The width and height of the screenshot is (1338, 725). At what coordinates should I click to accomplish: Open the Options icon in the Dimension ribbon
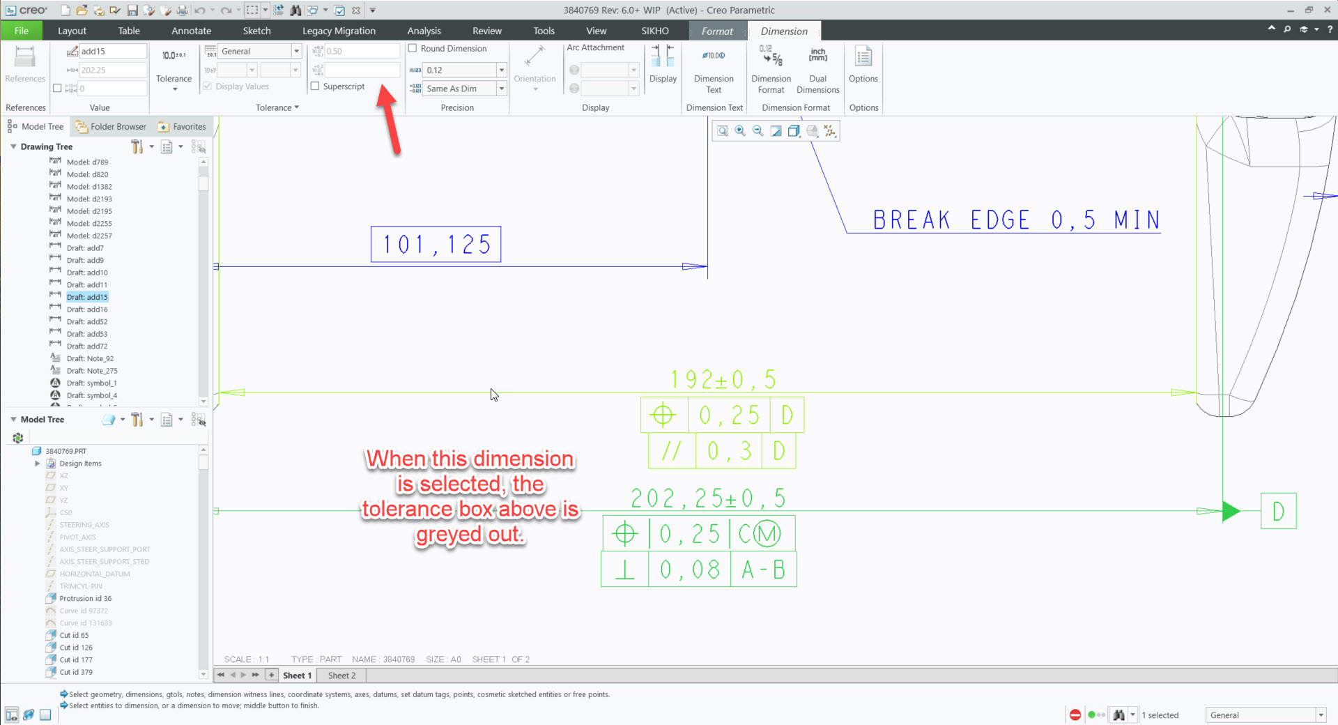click(x=863, y=66)
